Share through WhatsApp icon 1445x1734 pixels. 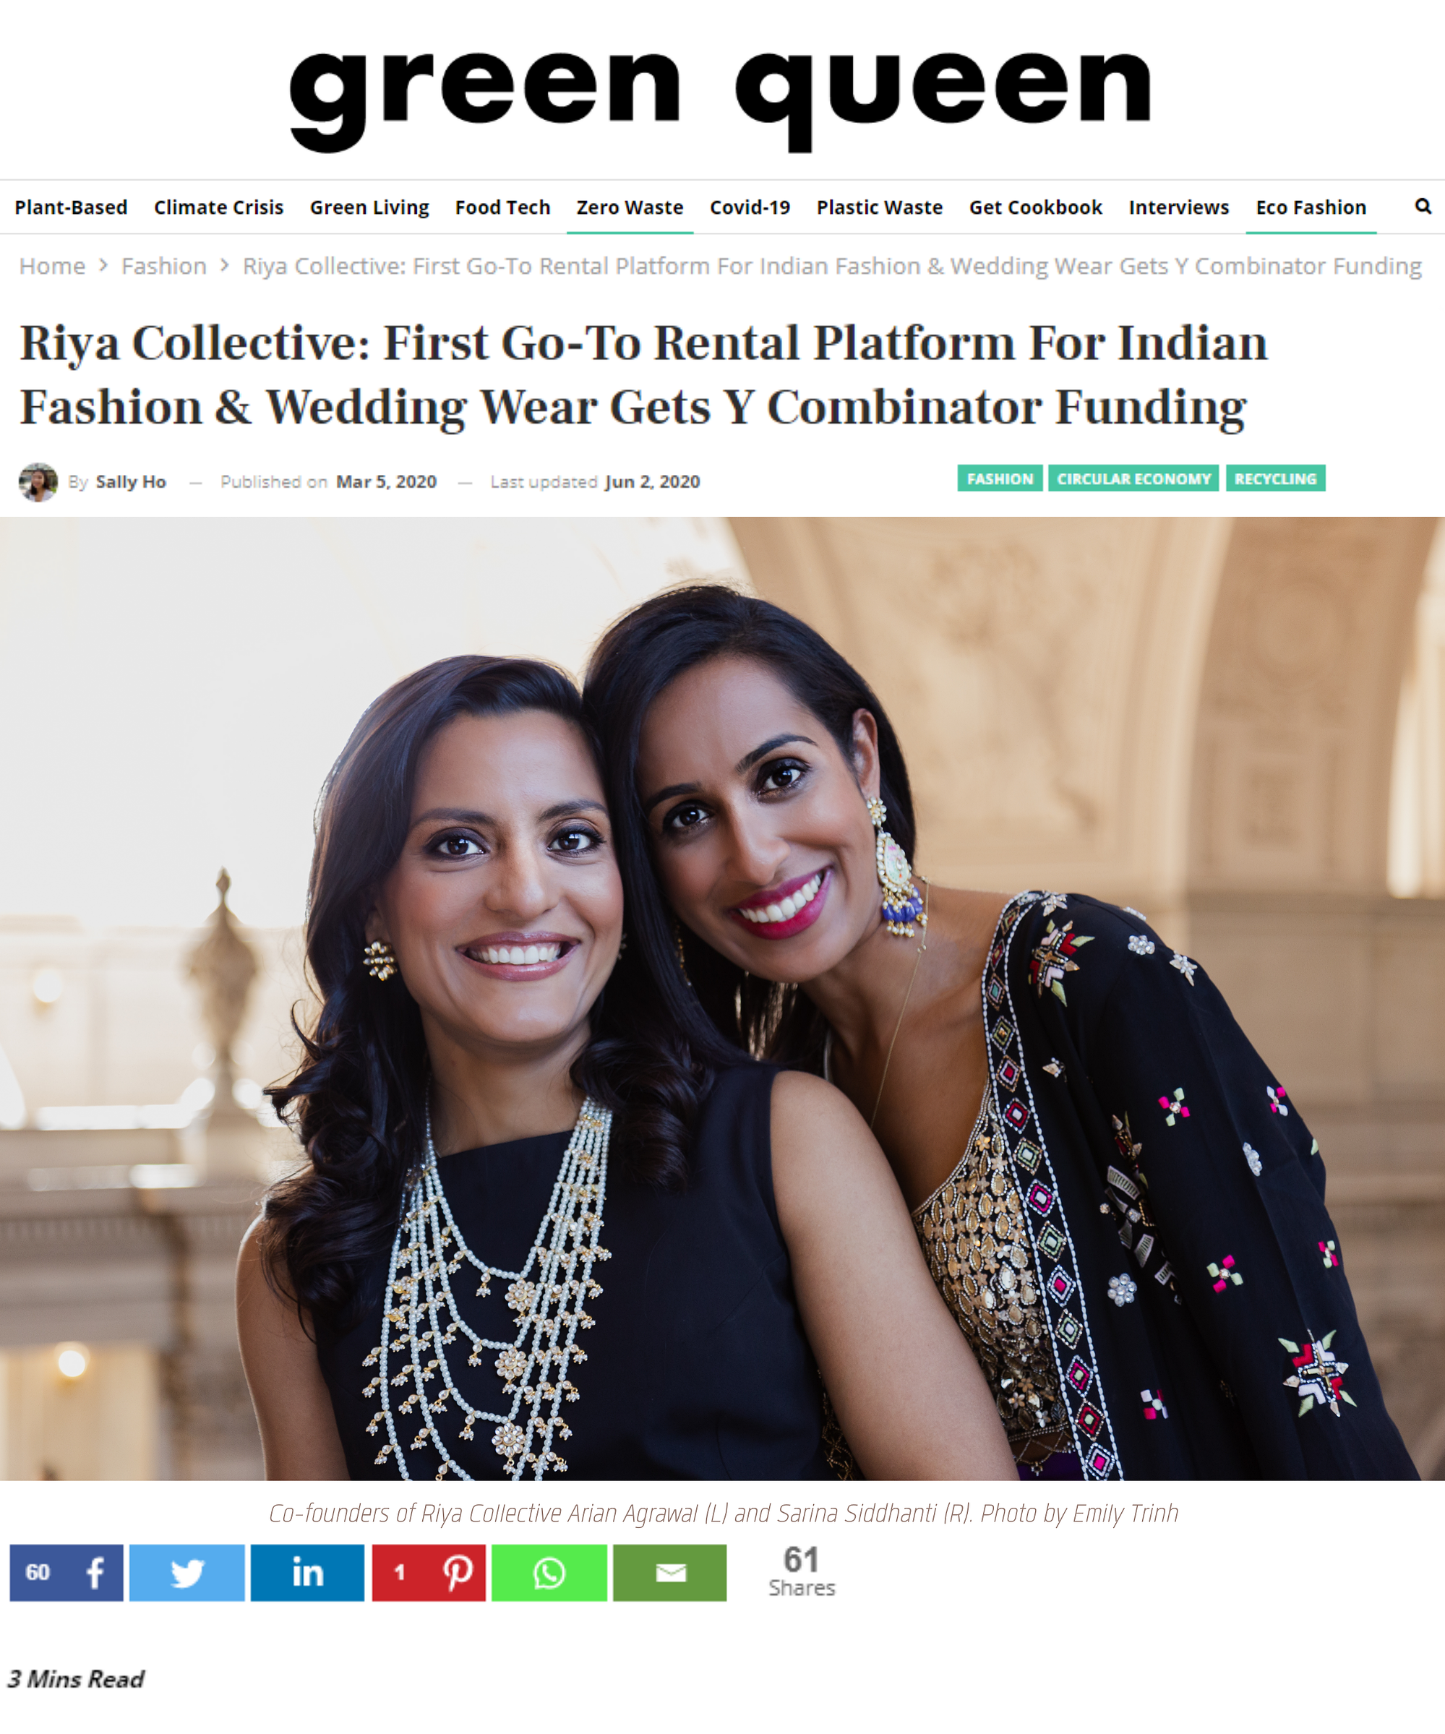549,1573
